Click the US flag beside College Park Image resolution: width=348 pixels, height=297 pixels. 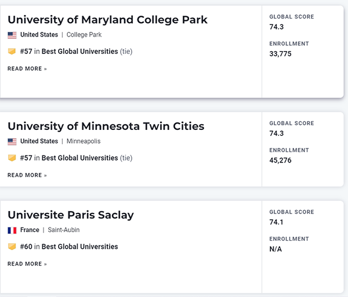click(12, 35)
